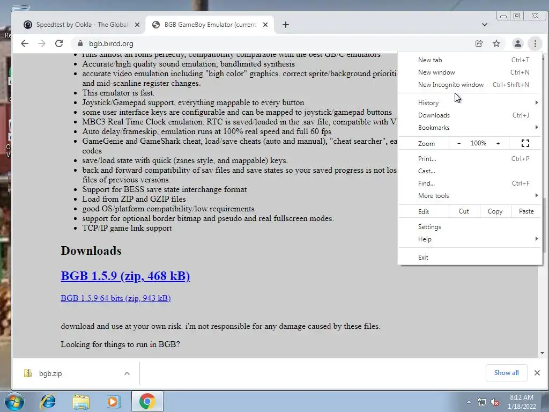Expand the Help submenu
The height and width of the screenshot is (412, 549).
click(x=470, y=239)
